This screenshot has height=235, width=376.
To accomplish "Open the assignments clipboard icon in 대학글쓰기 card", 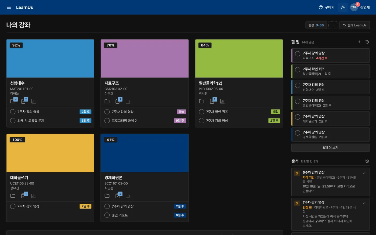I will point(23,196).
